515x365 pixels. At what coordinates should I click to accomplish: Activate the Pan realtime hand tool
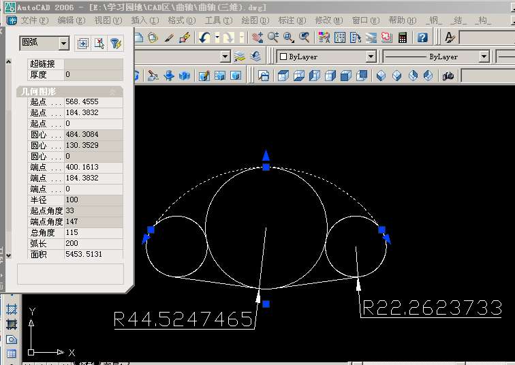[257, 37]
